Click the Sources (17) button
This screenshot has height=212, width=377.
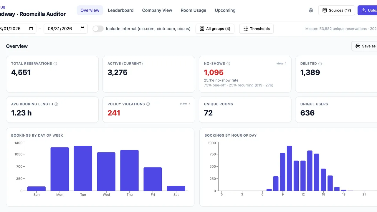coord(337,10)
